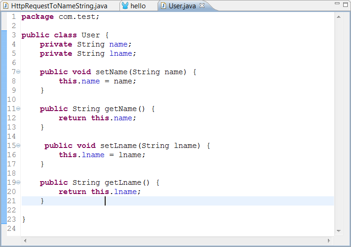Click the vertical scrollbar up arrow
This screenshot has height=247, width=351.
pyautogui.click(x=339, y=17)
